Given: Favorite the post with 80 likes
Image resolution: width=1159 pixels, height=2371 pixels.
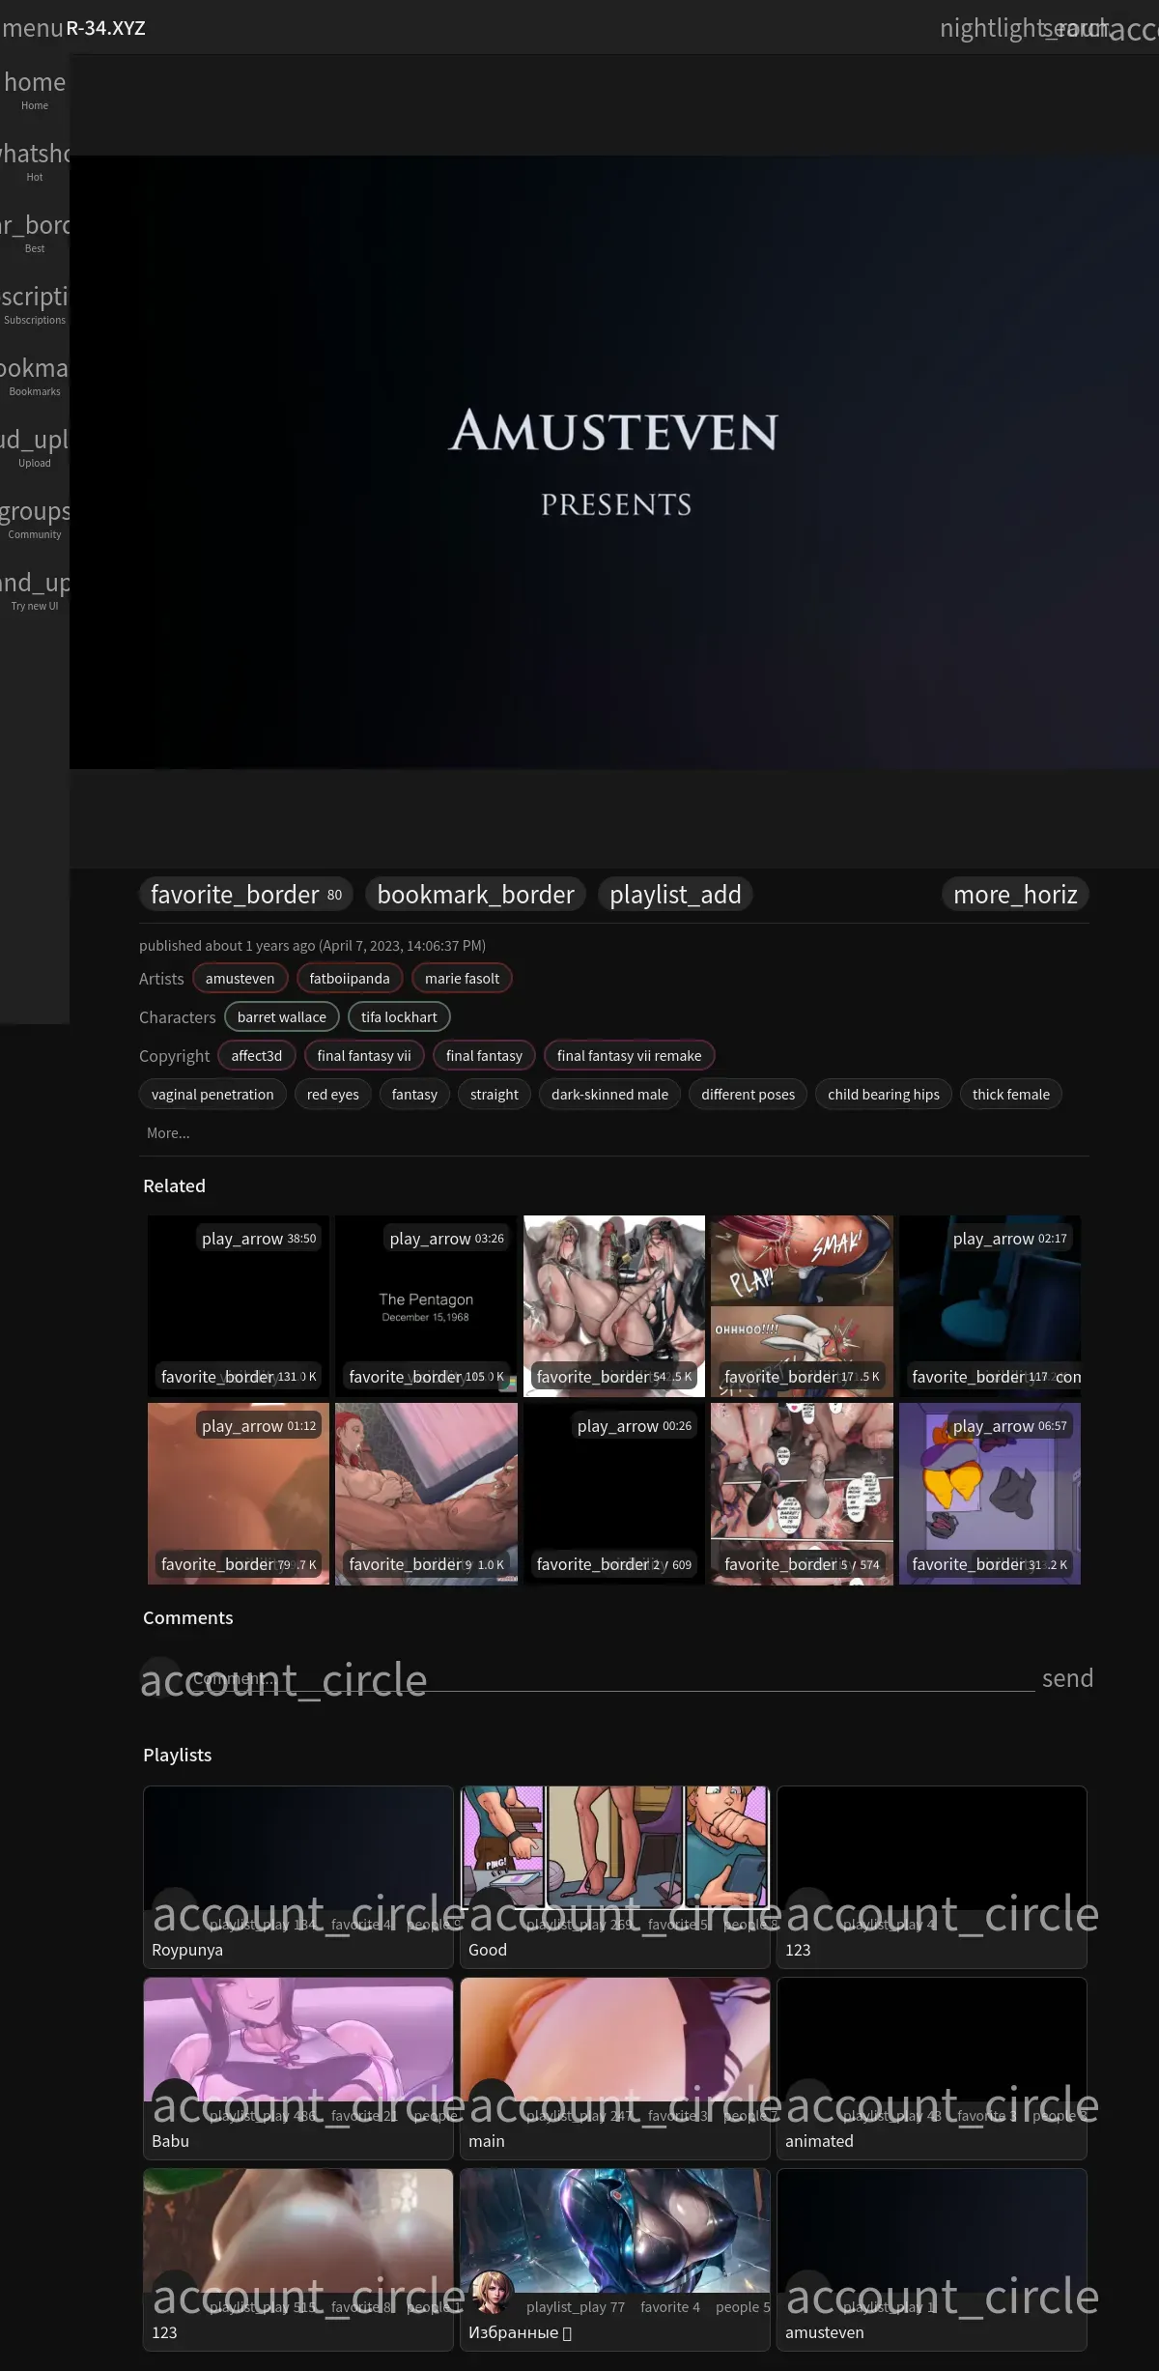Looking at the screenshot, I should click(x=246, y=895).
